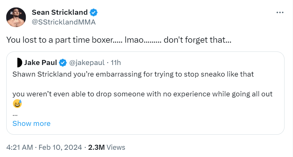
Task: Click the truncation ellipsis above Show more
Action: click(15, 114)
